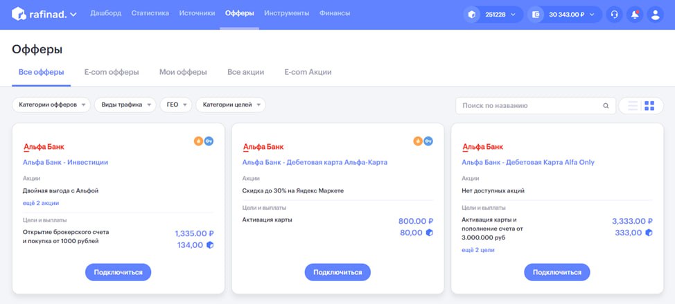Open the Категории целей dropdown

pyautogui.click(x=231, y=105)
